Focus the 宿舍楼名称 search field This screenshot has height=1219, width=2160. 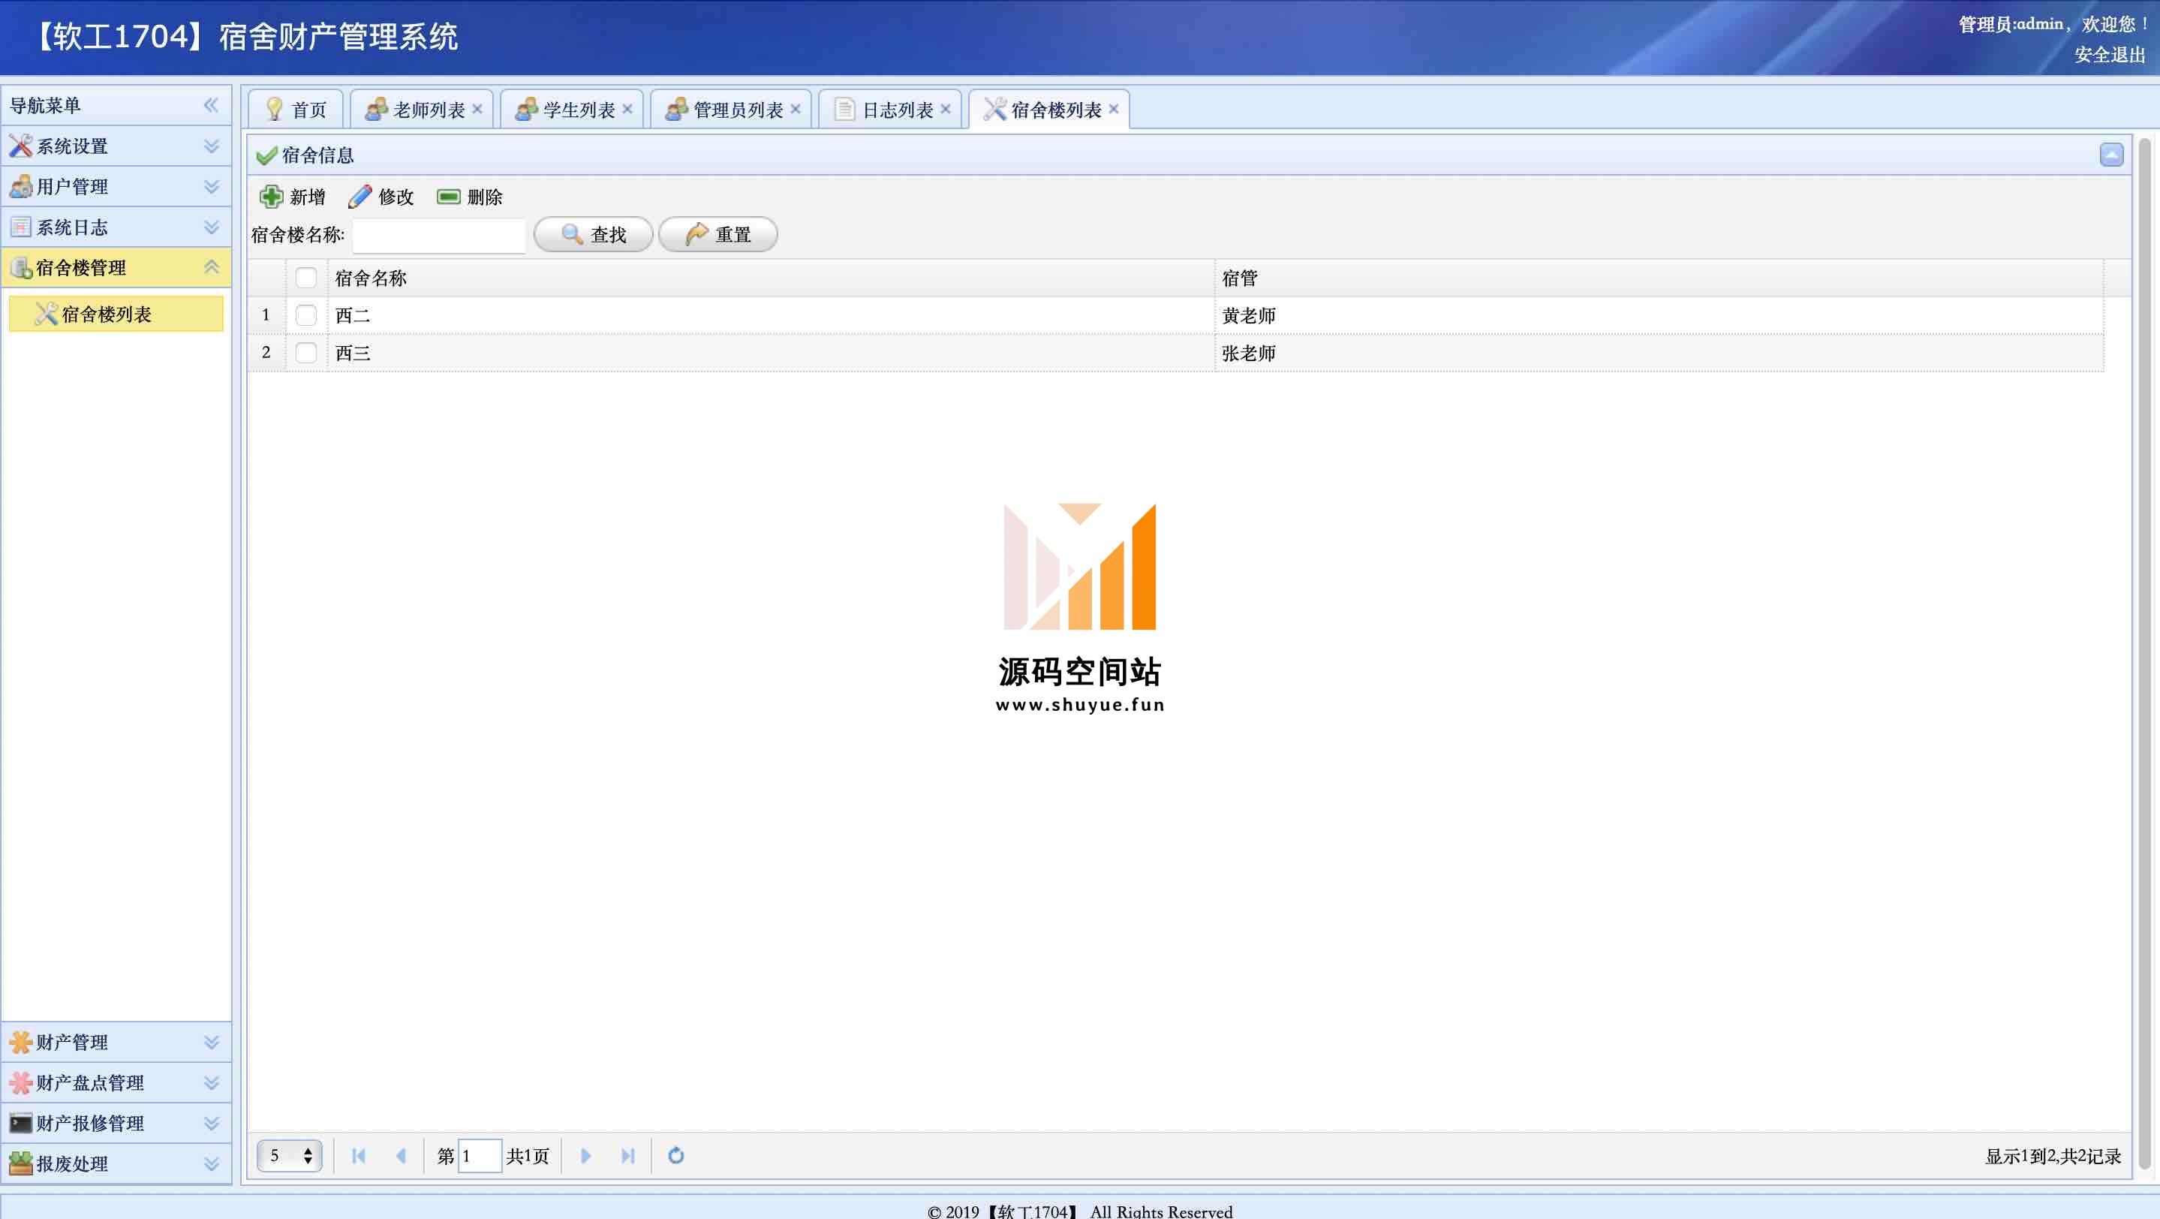coord(438,235)
